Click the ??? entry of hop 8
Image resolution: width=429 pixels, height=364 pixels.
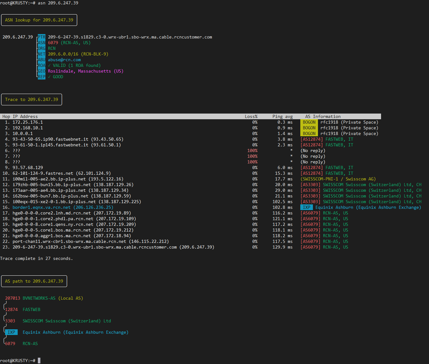click(16, 162)
